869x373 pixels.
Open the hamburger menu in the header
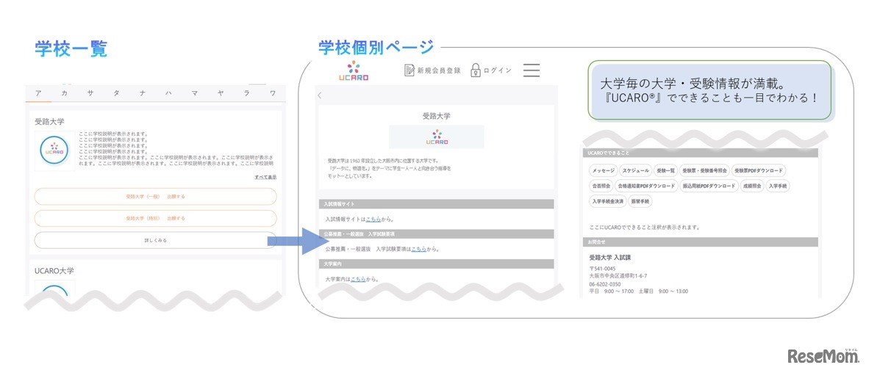click(531, 70)
